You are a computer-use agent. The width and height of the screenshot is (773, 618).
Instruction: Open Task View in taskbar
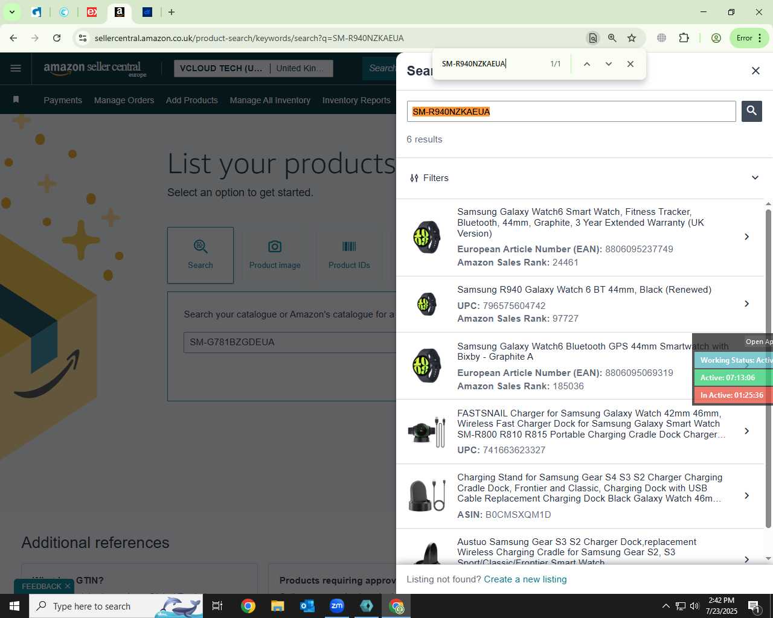pos(217,606)
